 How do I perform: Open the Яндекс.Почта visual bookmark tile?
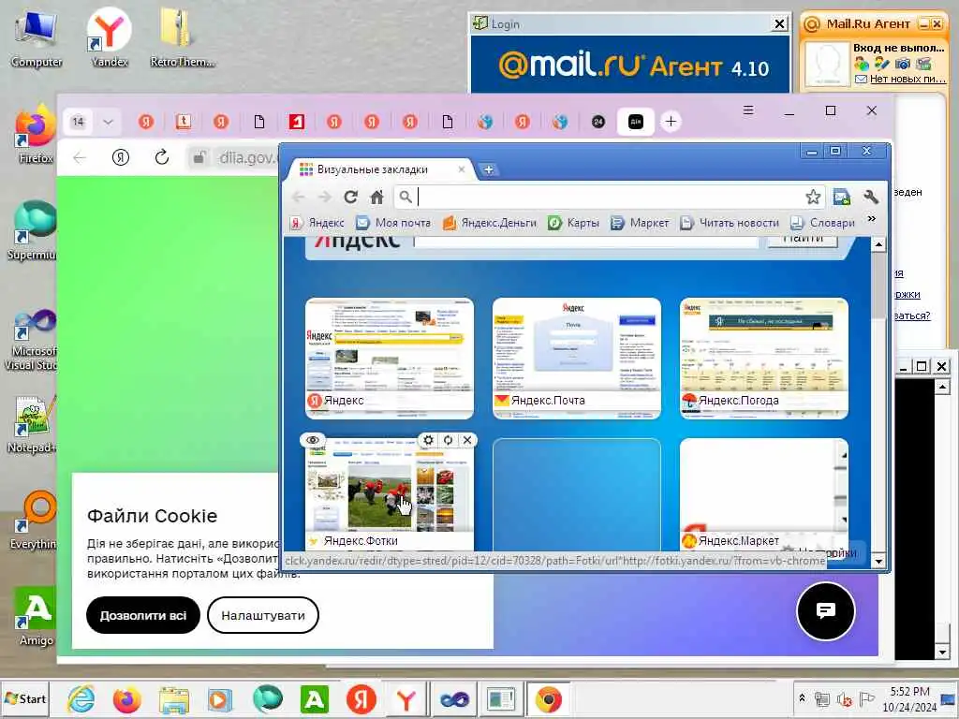click(577, 359)
